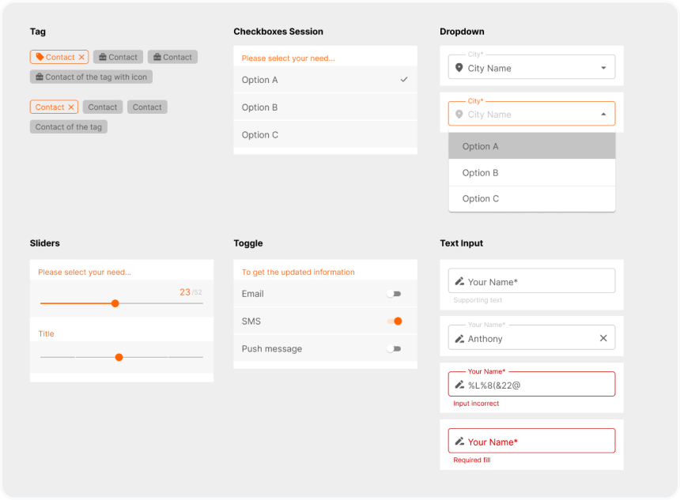Click the pencil icon in the 'Input incorrect' field
Image resolution: width=680 pixels, height=500 pixels.
(459, 385)
